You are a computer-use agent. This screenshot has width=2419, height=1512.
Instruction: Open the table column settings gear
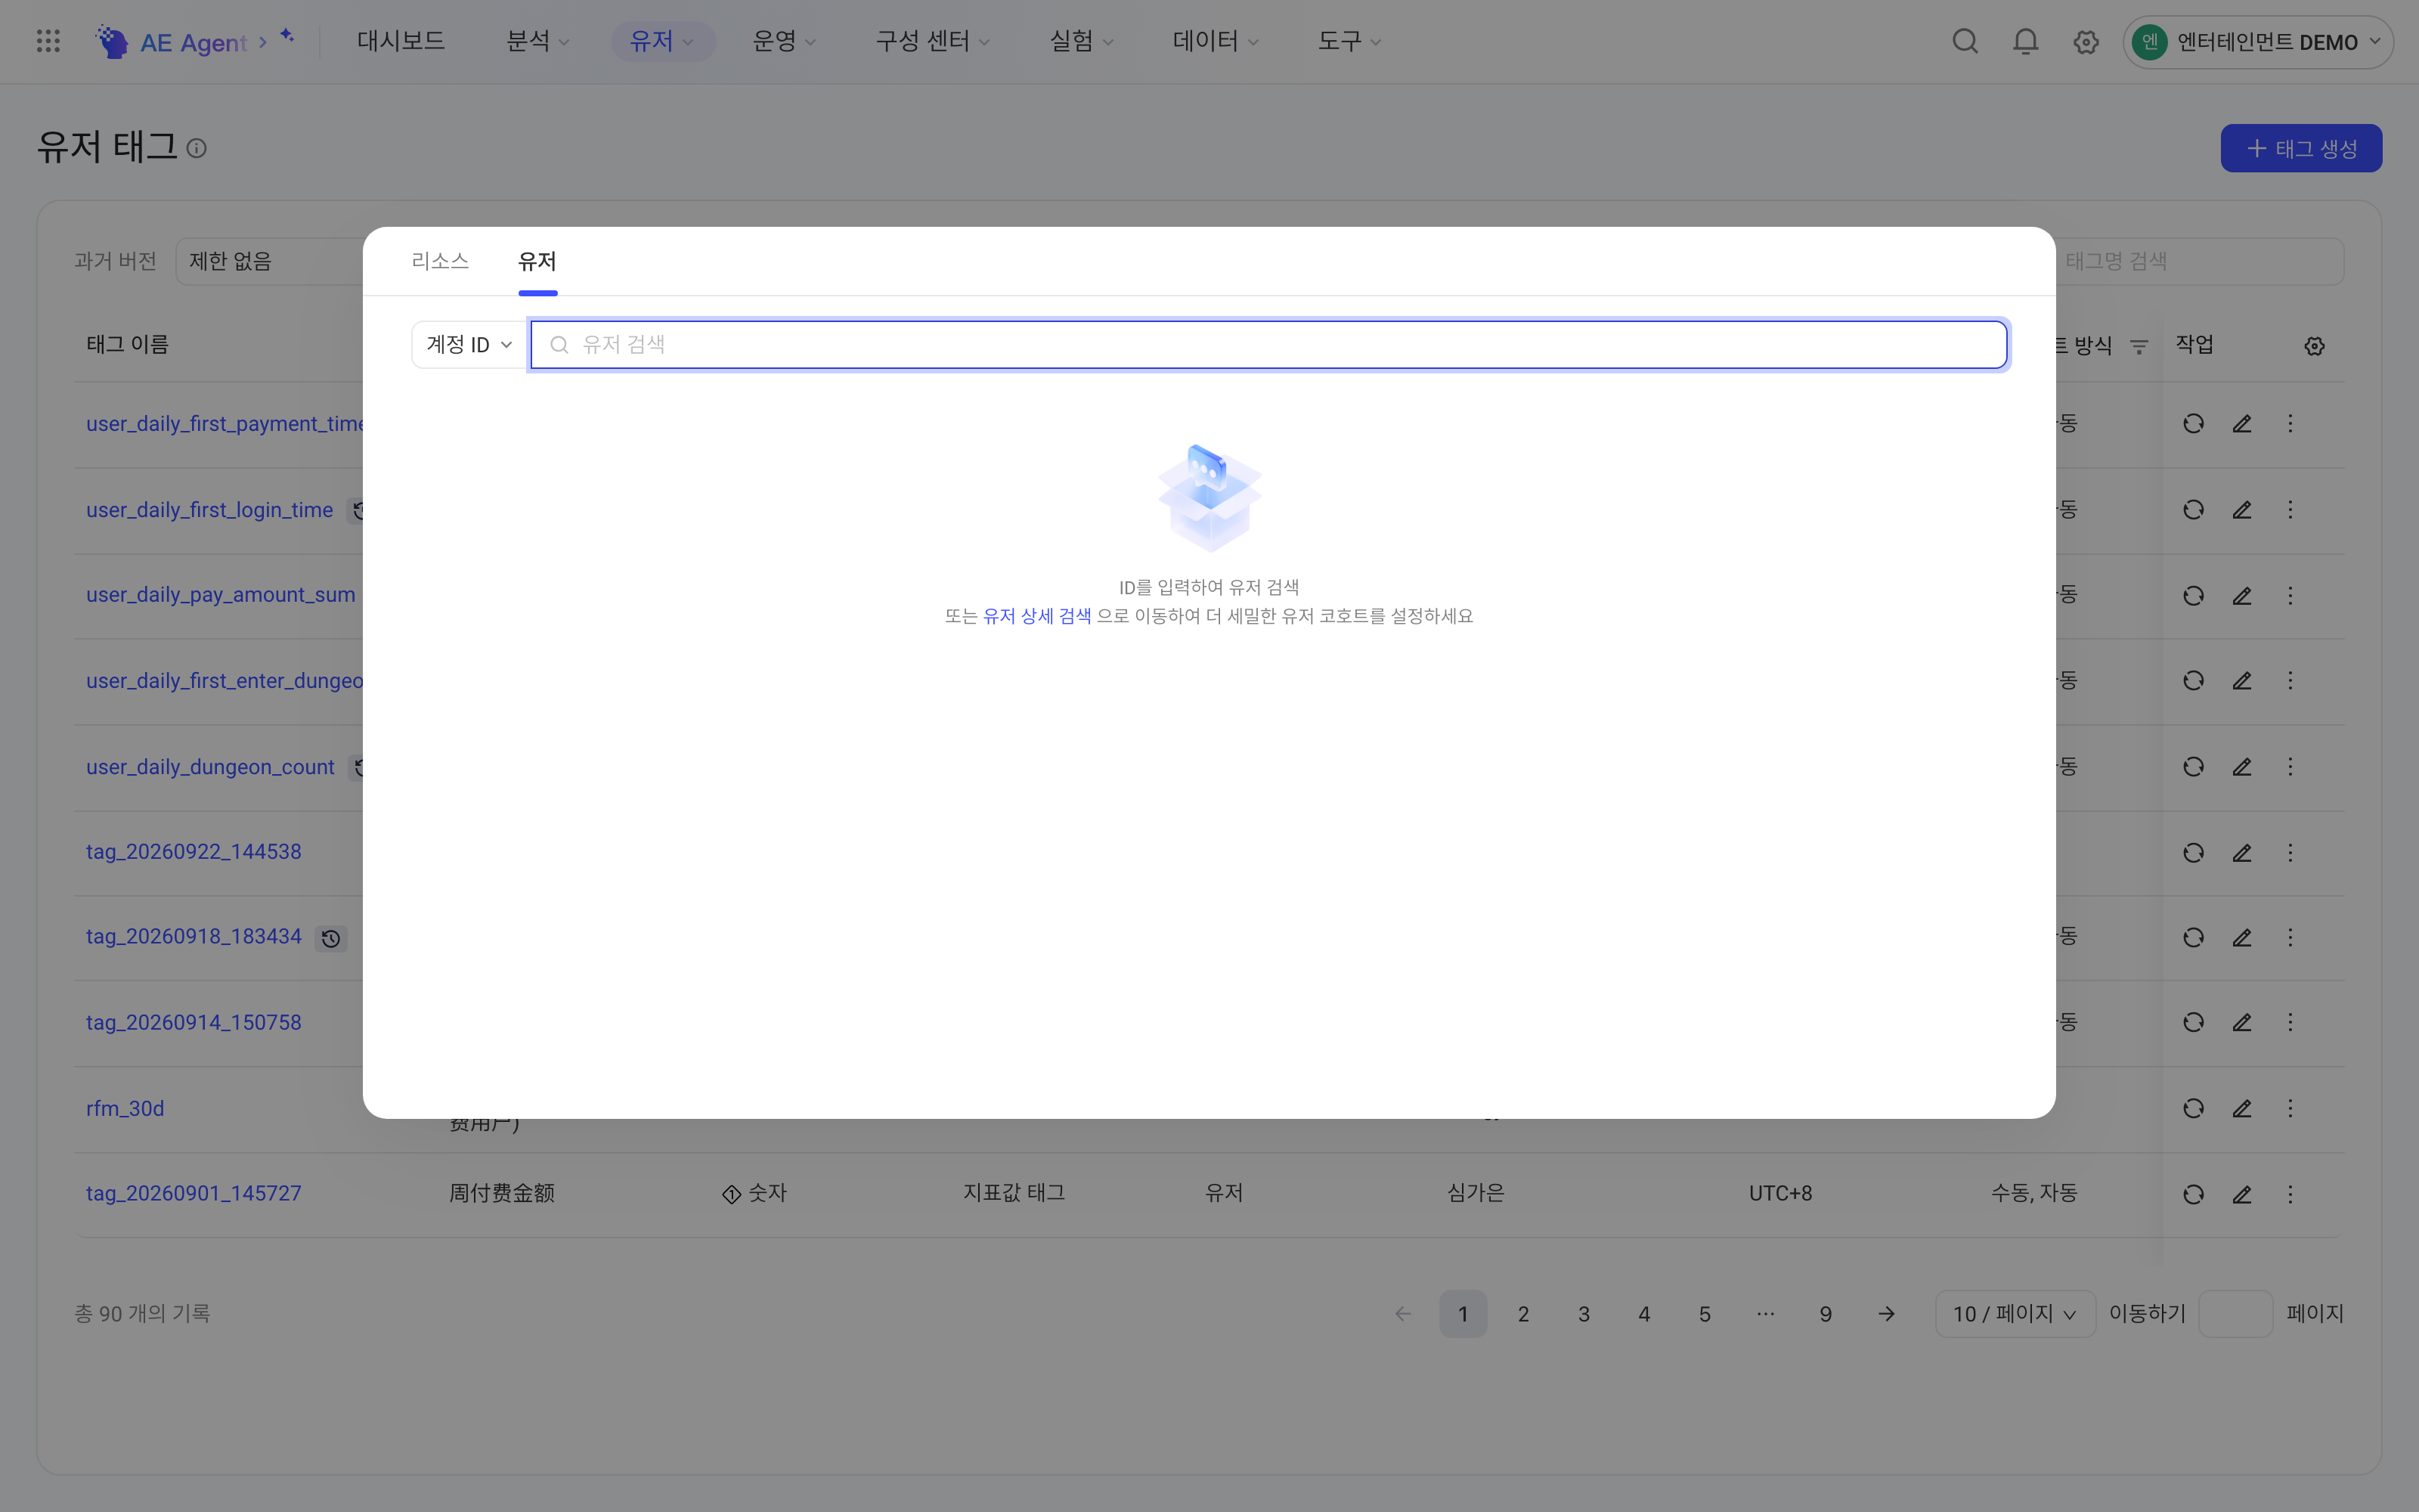2314,346
